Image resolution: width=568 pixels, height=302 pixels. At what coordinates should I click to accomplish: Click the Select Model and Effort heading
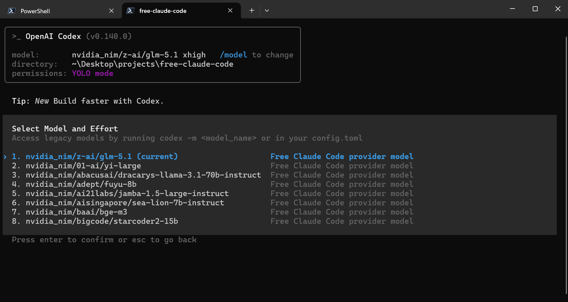pyautogui.click(x=65, y=129)
